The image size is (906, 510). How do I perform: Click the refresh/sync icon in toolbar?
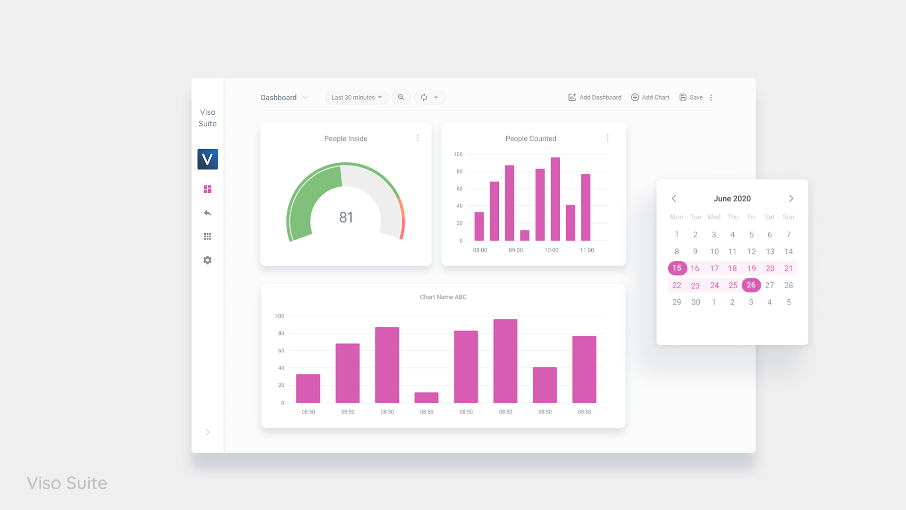click(x=423, y=97)
